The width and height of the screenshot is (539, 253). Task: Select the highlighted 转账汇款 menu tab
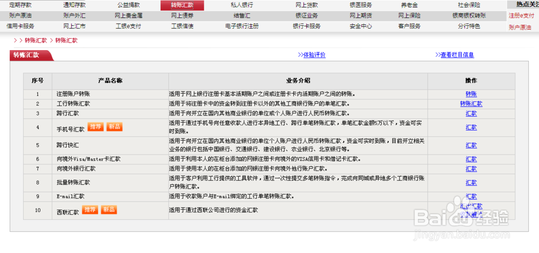pyautogui.click(x=182, y=5)
